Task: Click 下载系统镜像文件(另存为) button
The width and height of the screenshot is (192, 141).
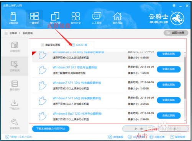Action: pyautogui.click(x=51, y=129)
